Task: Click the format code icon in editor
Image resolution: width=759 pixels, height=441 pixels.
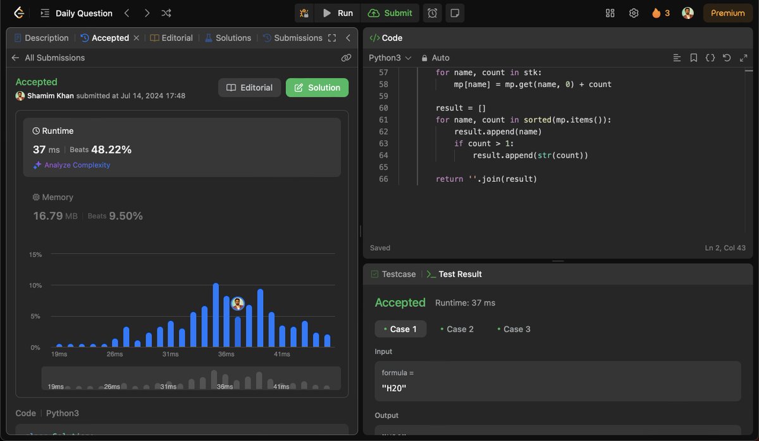Action: (677, 57)
